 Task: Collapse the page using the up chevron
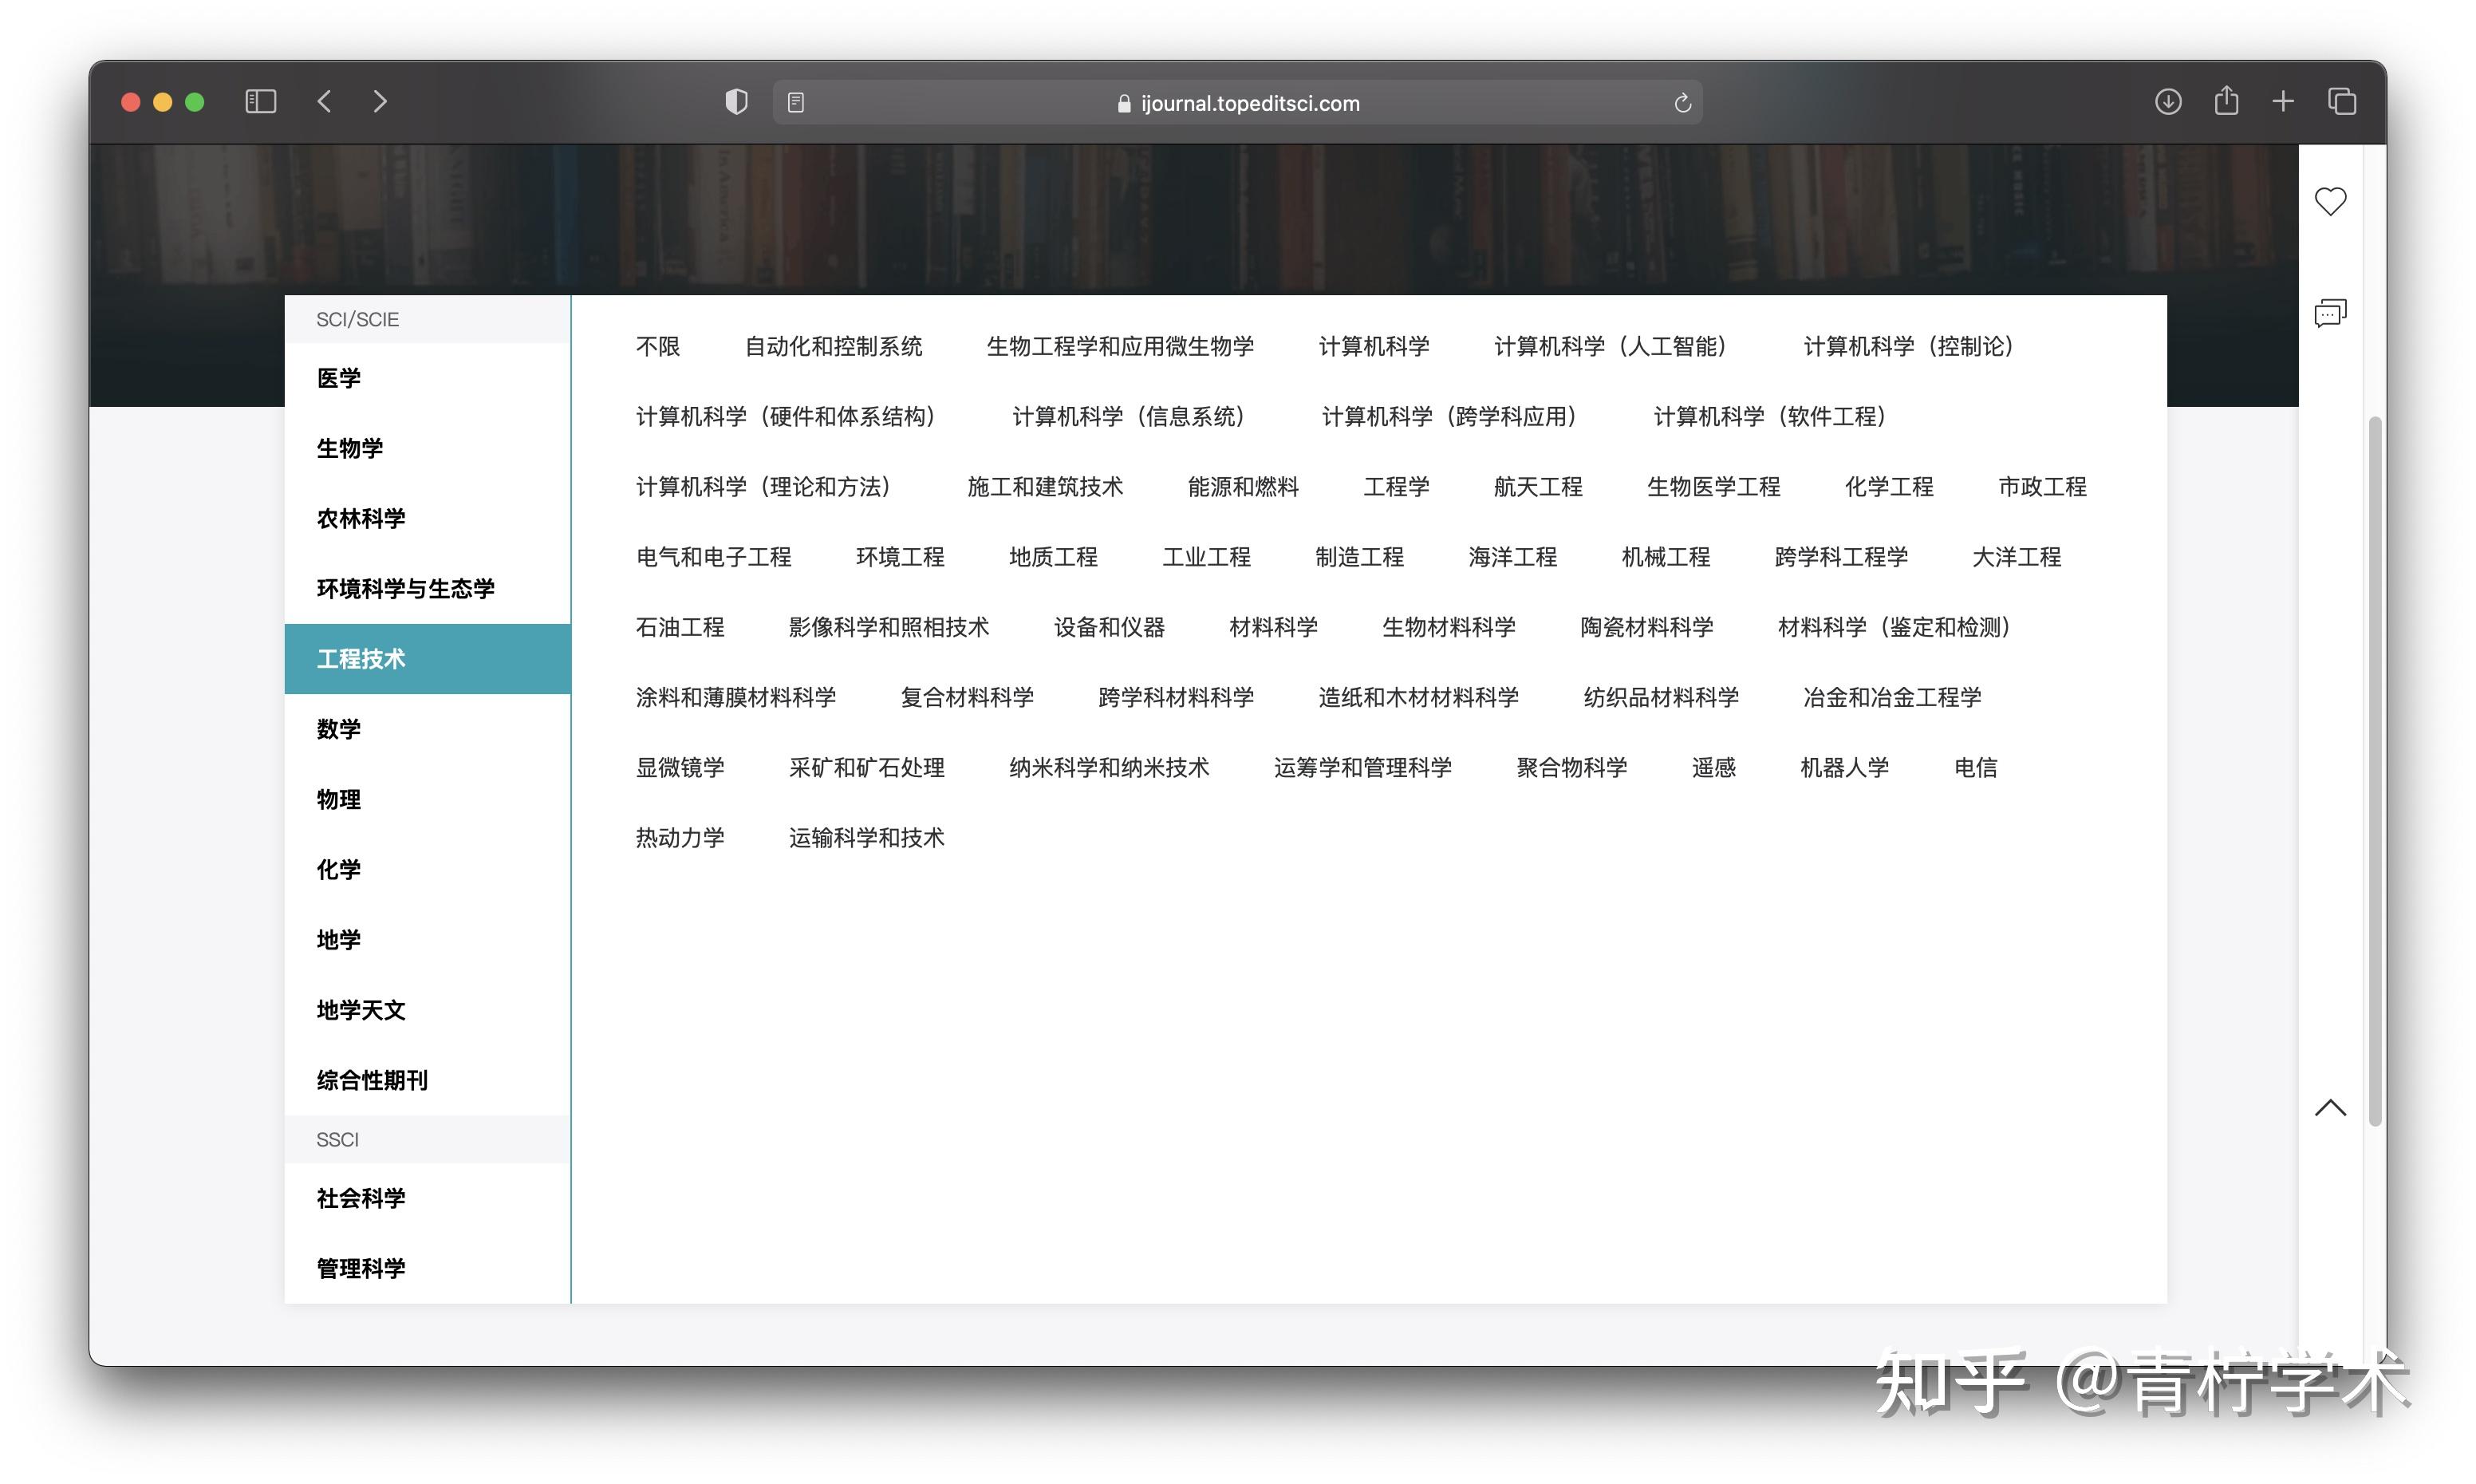tap(2331, 1107)
